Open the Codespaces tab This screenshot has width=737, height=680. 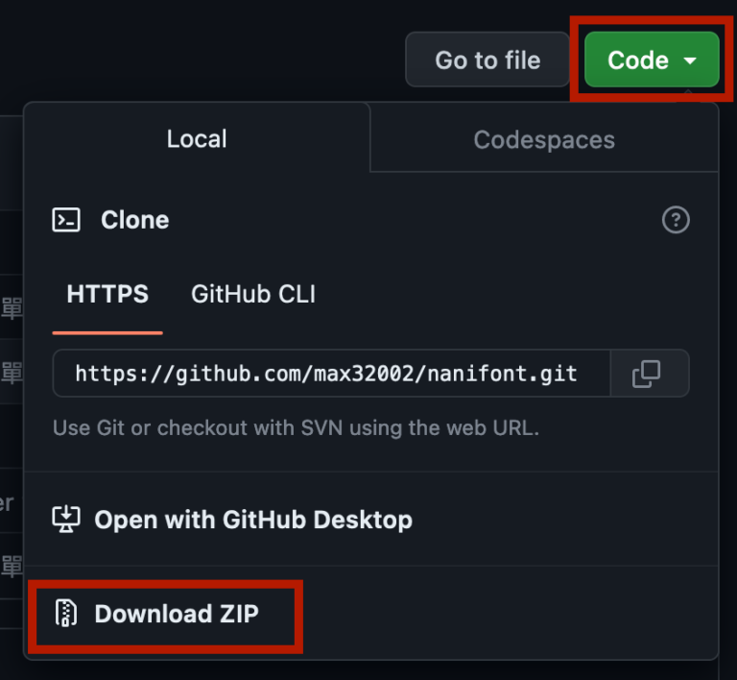(x=544, y=139)
